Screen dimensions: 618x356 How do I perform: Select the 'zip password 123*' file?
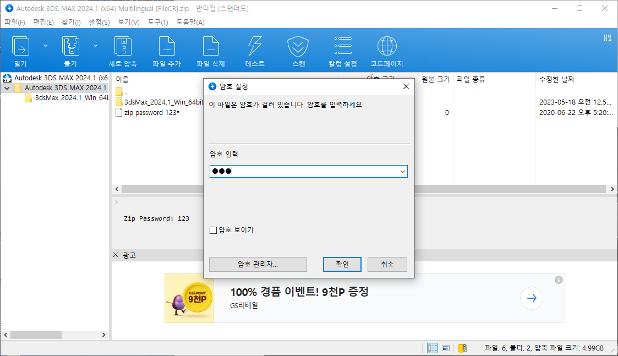148,113
